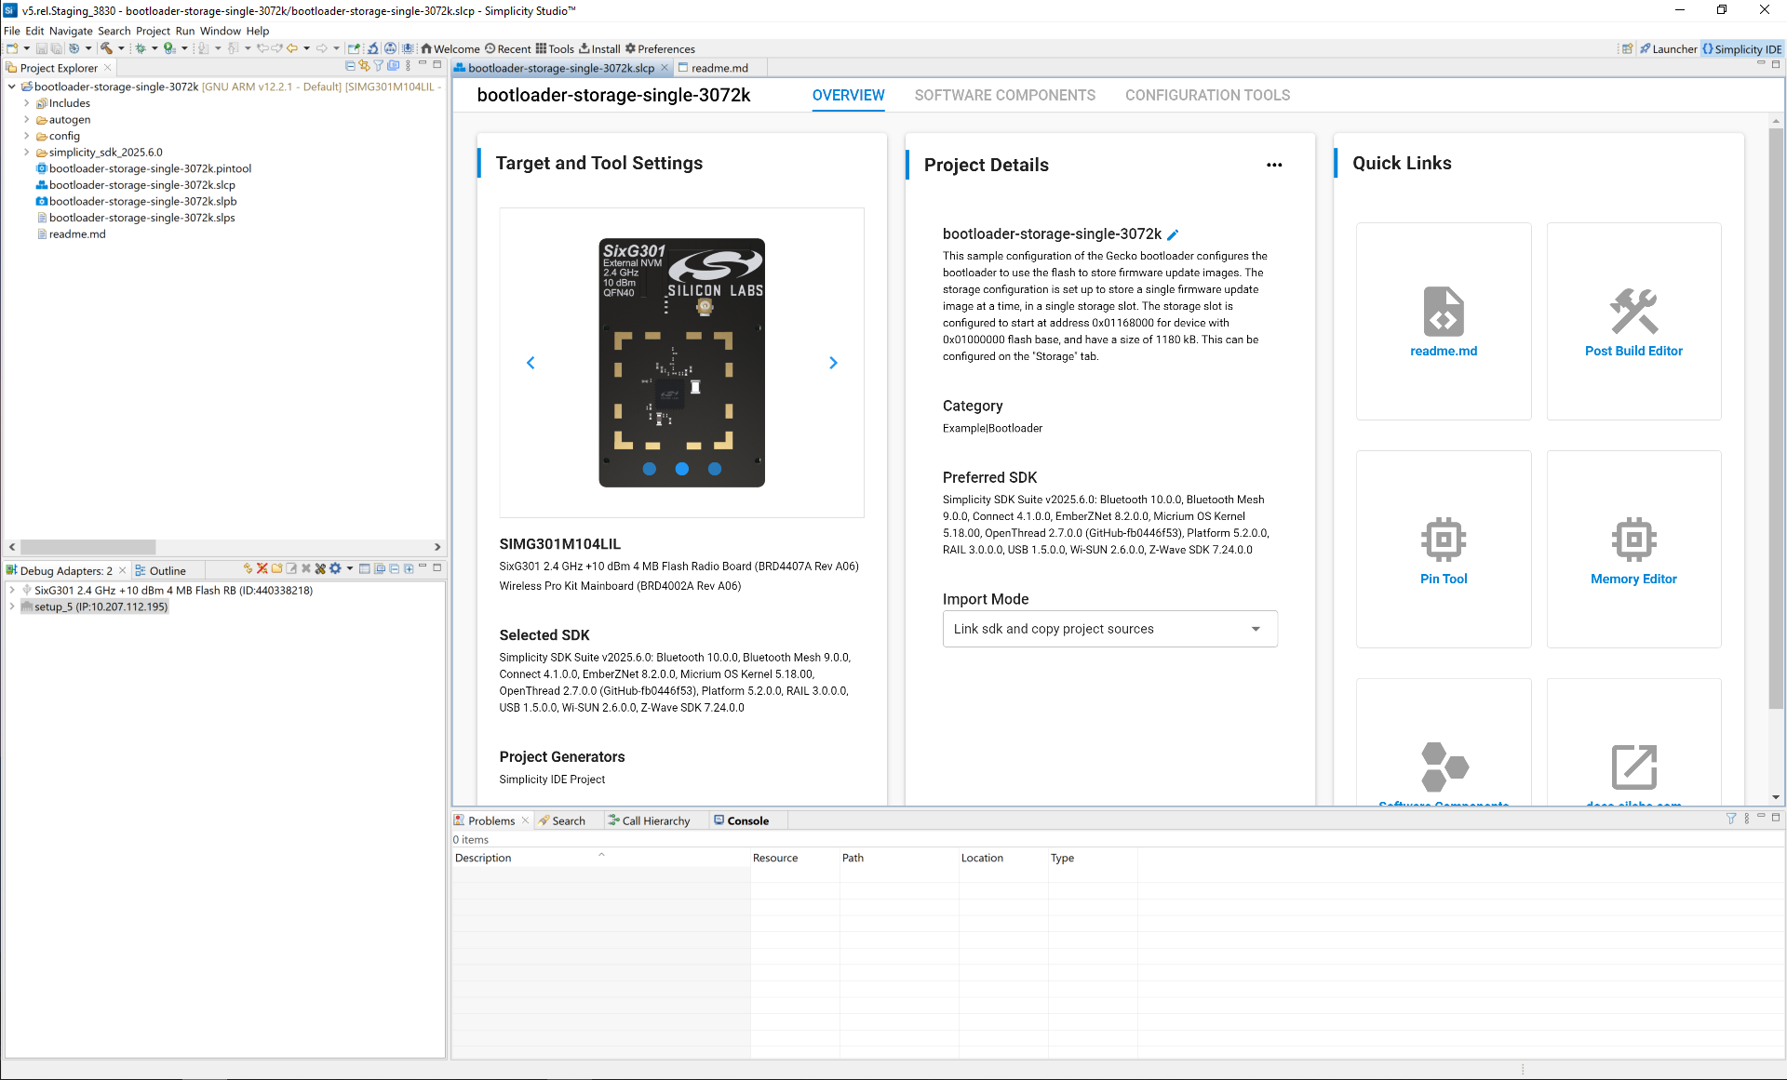Toggle Link with Editor in Project Explorer
This screenshot has height=1080, width=1787.
pos(363,65)
